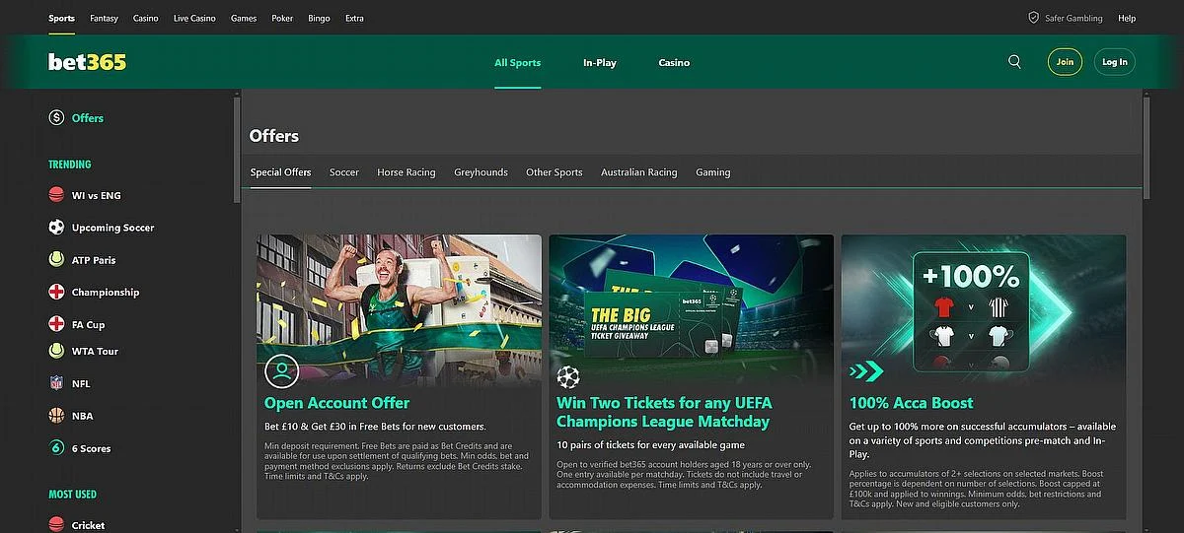This screenshot has height=533, width=1184.
Task: Open Championship in the sidebar
Action: click(106, 293)
